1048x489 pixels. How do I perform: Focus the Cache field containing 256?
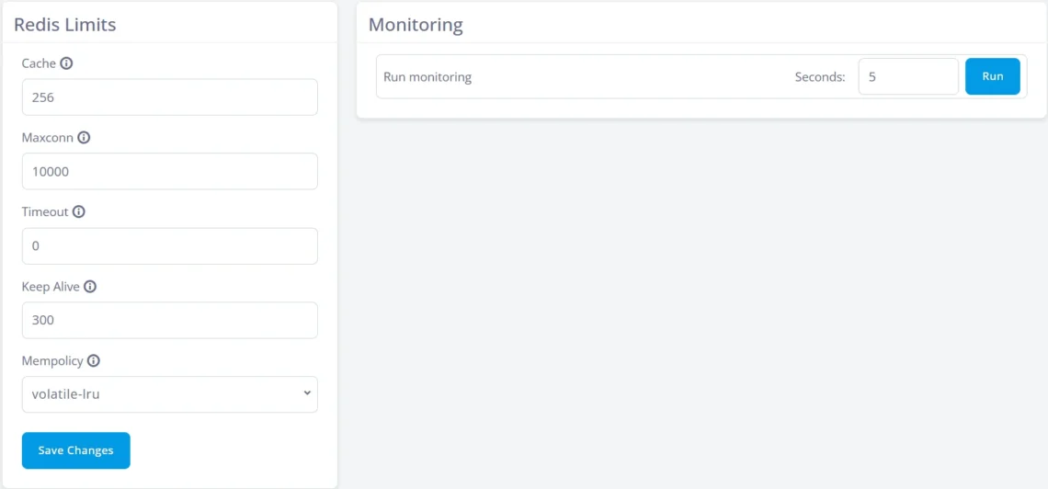[169, 97]
